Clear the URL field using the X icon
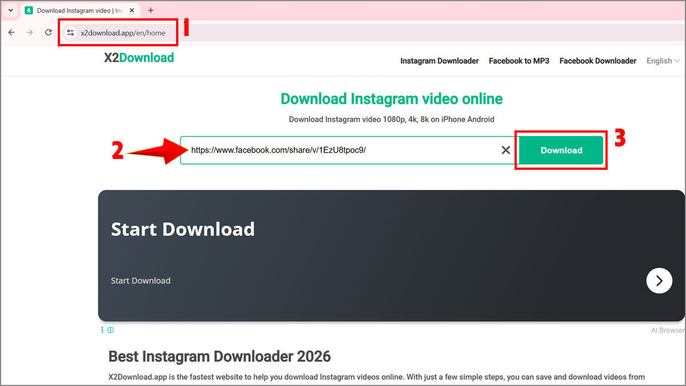The height and width of the screenshot is (386, 686). click(505, 150)
